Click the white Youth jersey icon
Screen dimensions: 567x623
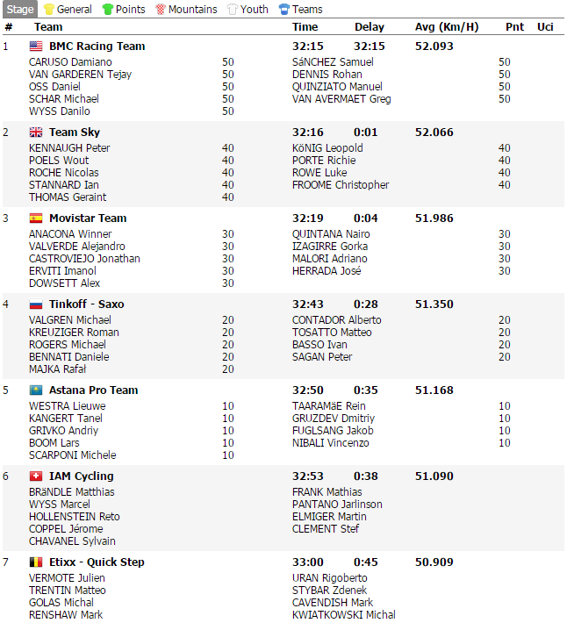coord(233,9)
